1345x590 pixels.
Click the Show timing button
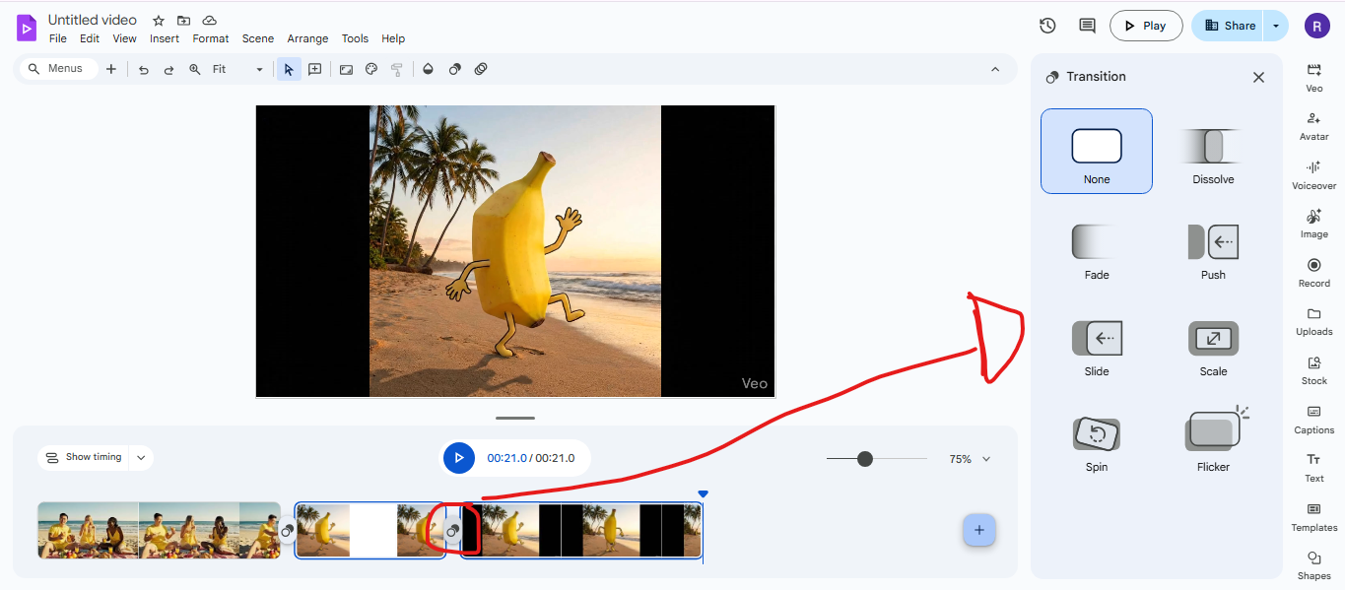pos(85,457)
